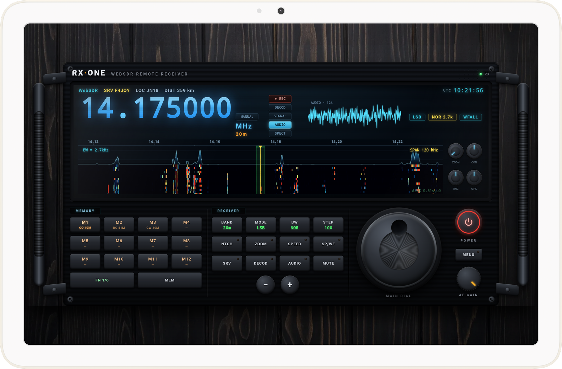Select empty memory slot M12
The height and width of the screenshot is (369, 562).
(x=187, y=261)
